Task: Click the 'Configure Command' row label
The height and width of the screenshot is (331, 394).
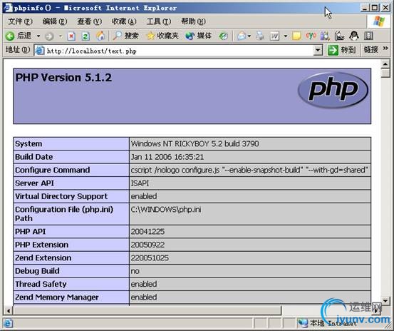Action: click(x=52, y=170)
